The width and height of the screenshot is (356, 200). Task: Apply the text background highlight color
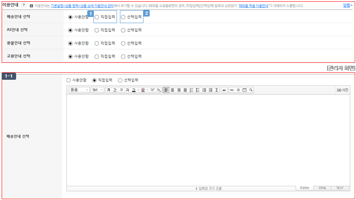pyautogui.click(x=143, y=90)
